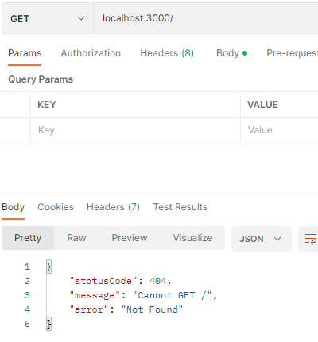Image resolution: width=318 pixels, height=342 pixels.
Task: Open the response Cookies tab
Action: [x=56, y=207]
